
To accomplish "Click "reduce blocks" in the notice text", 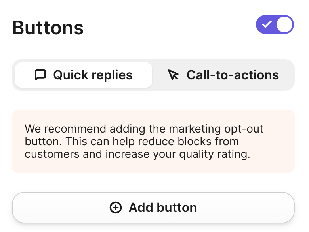I will (188, 141).
